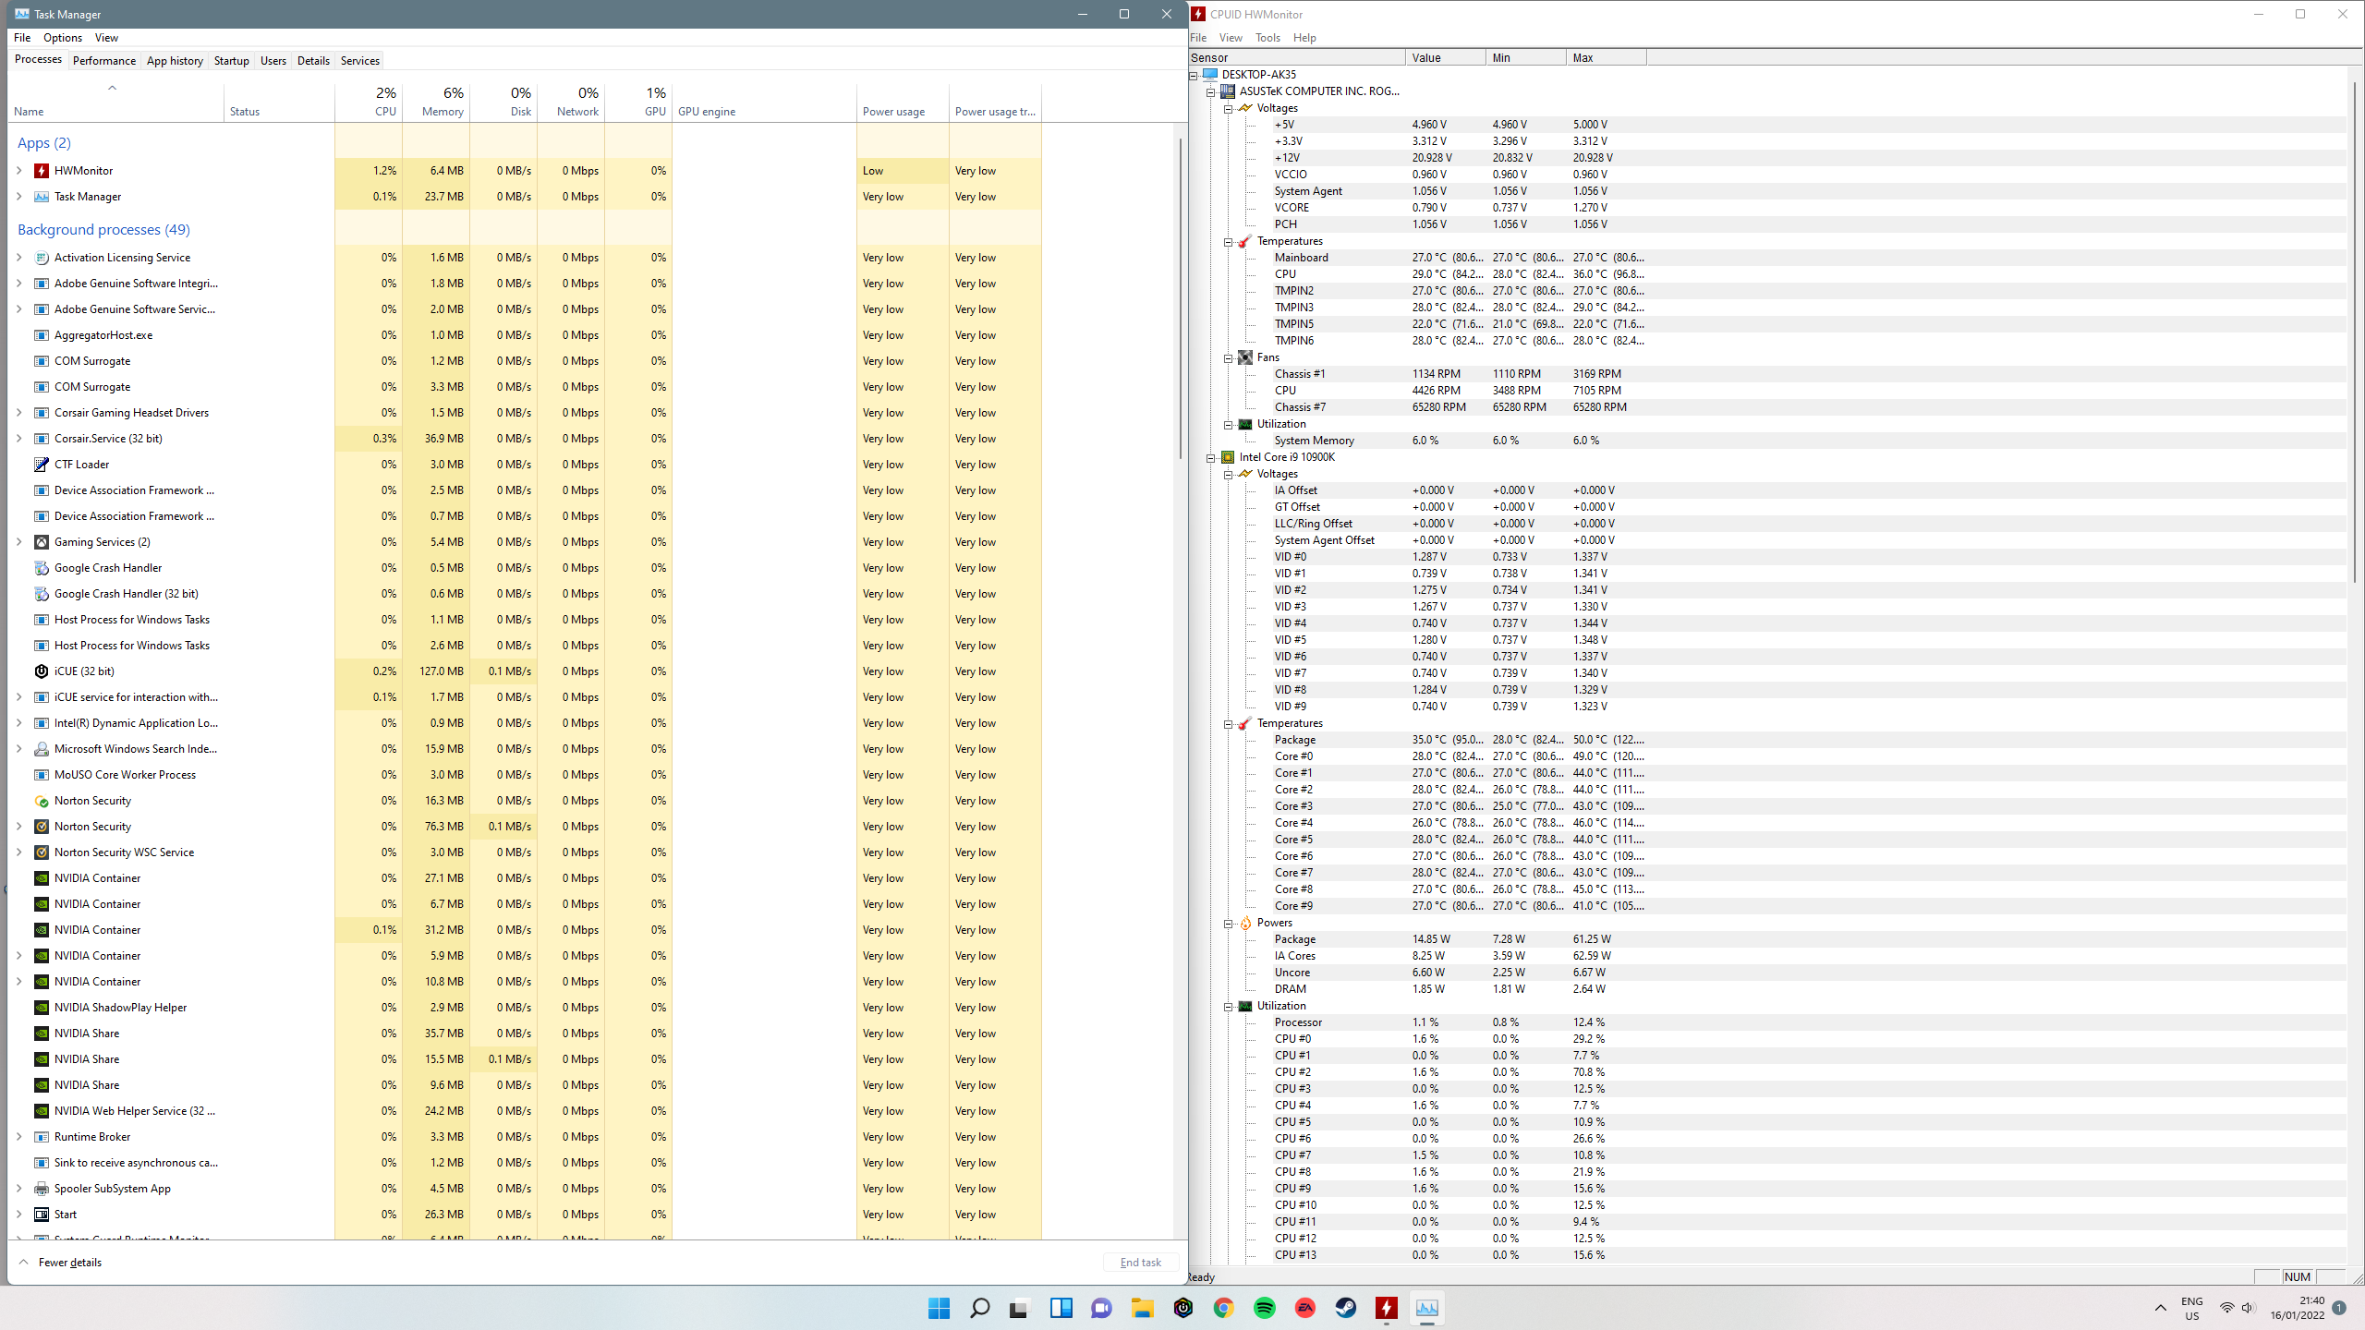Open Task View on the taskbar
This screenshot has width=2365, height=1330.
tap(1019, 1308)
